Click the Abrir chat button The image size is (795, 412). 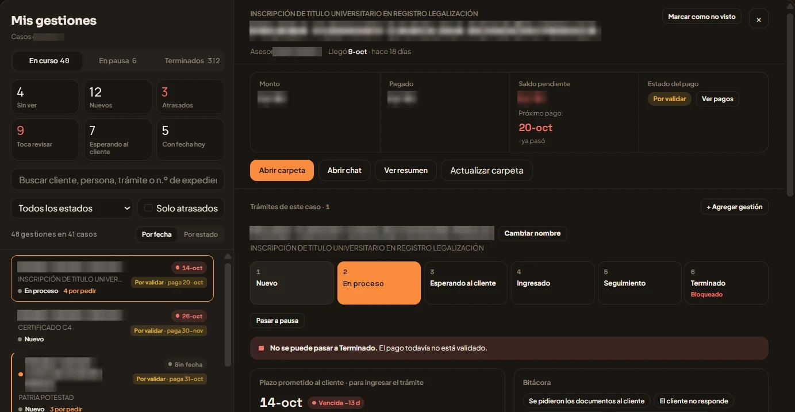344,170
